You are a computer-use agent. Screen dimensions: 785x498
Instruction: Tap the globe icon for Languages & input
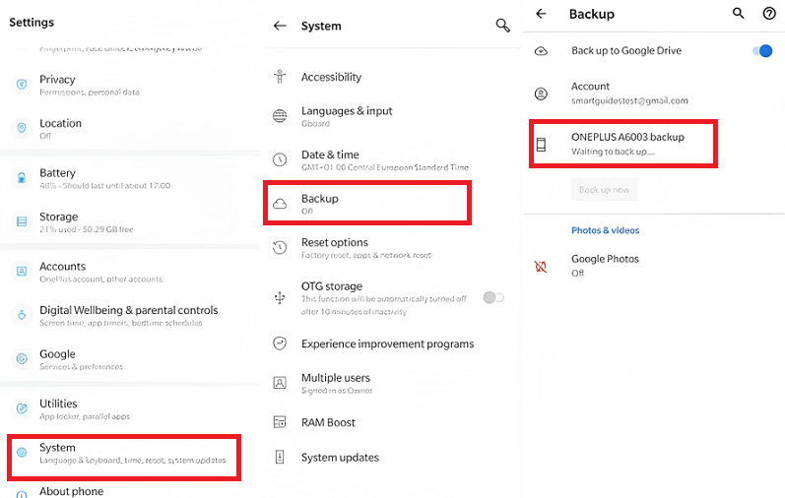280,116
